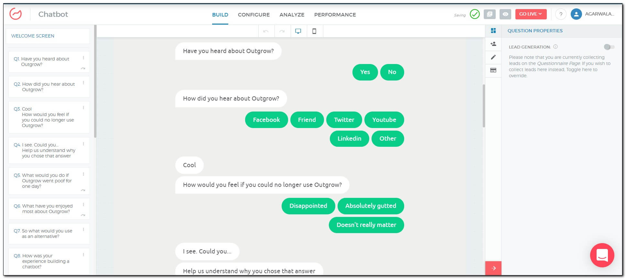Click the Lead Generation info icon
The height and width of the screenshot is (279, 626).
pyautogui.click(x=556, y=47)
